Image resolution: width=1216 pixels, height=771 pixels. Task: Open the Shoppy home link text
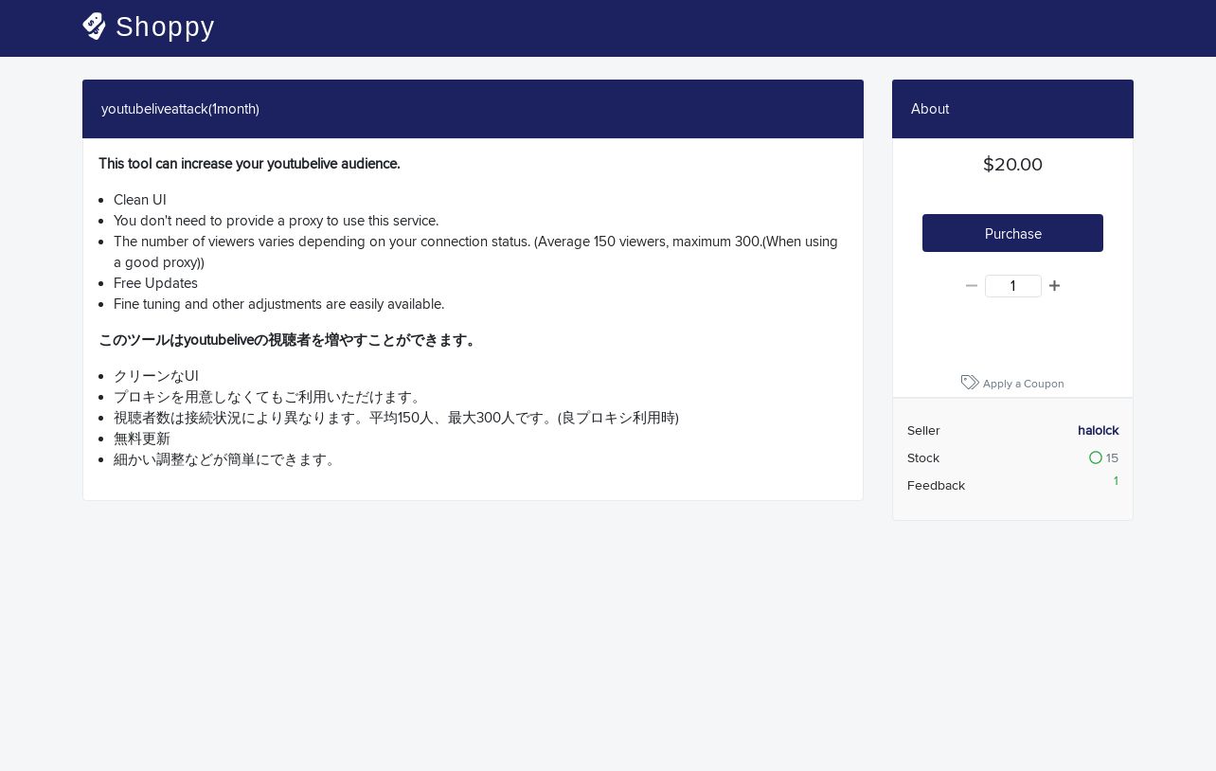(165, 27)
